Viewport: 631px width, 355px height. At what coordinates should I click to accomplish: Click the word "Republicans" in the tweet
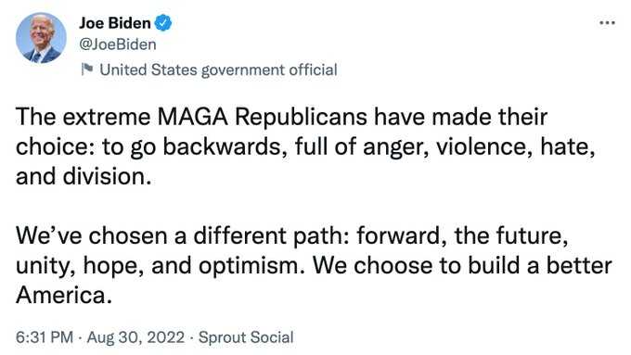click(x=301, y=117)
